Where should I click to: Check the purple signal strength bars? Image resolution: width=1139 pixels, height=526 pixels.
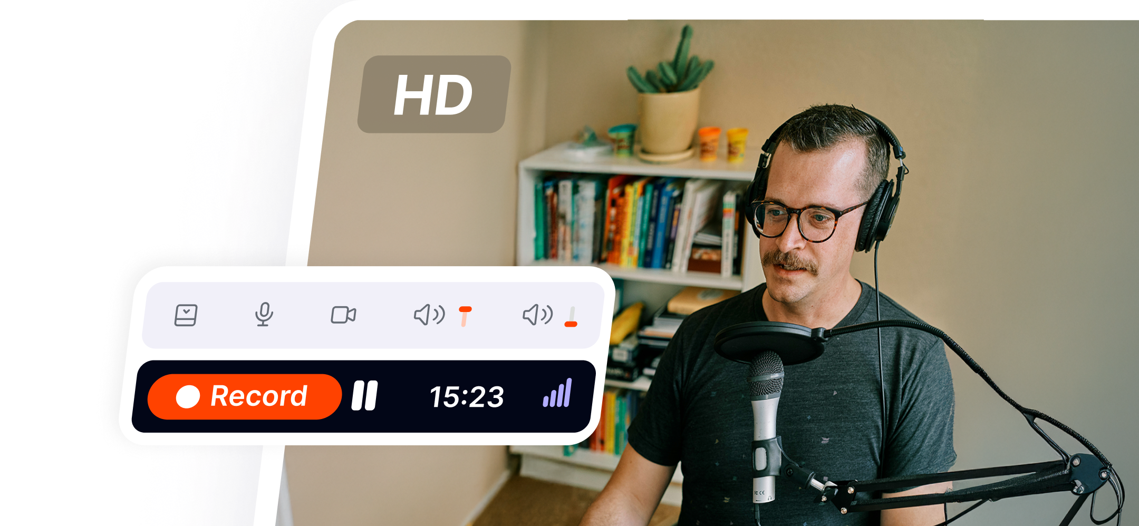(557, 393)
